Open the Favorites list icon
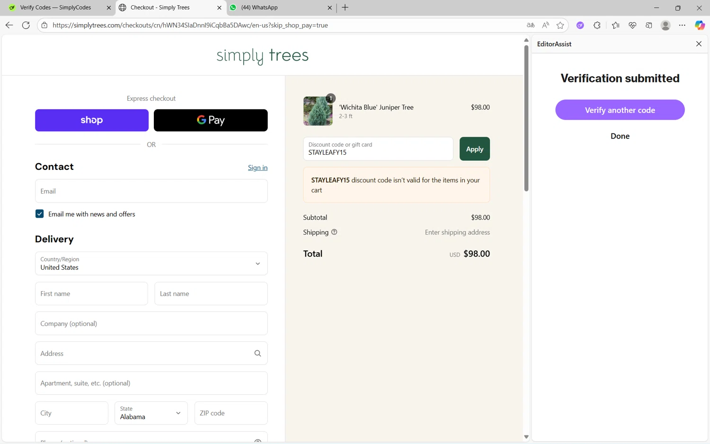This screenshot has height=444, width=710. [615, 25]
